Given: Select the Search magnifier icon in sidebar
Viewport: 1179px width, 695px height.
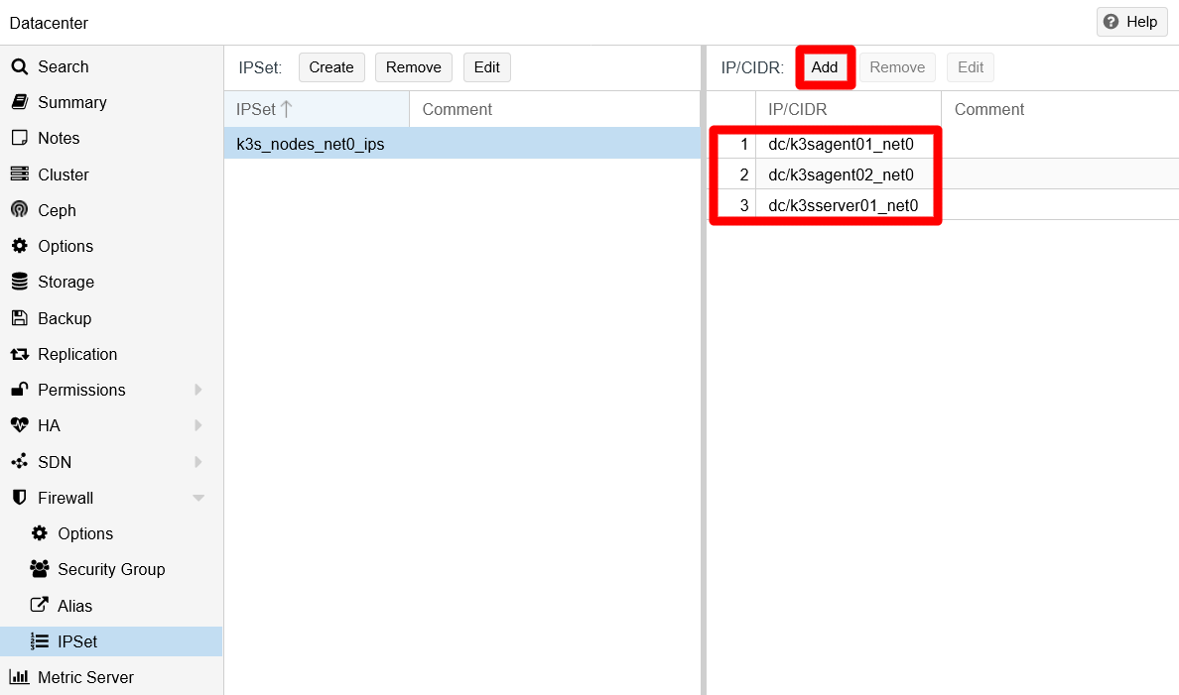Looking at the screenshot, I should click(21, 66).
